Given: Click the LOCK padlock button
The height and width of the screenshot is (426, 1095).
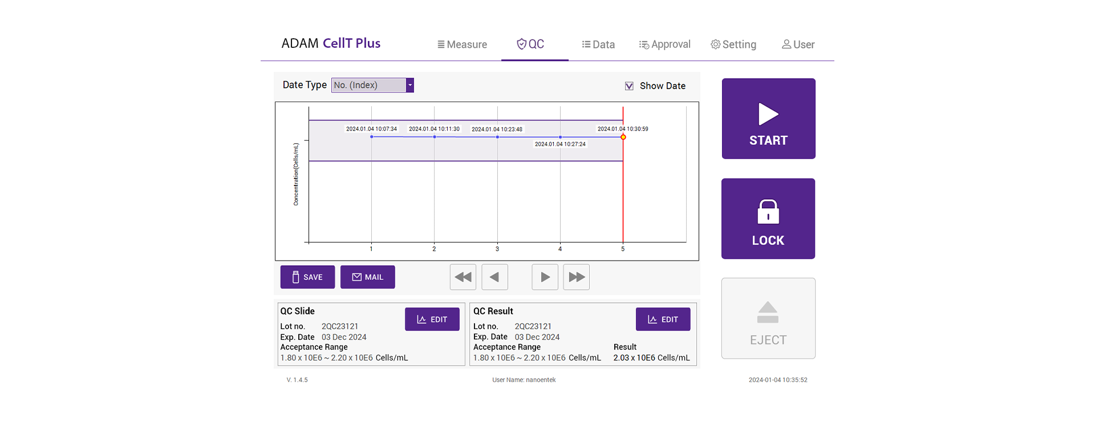Looking at the screenshot, I should point(768,219).
